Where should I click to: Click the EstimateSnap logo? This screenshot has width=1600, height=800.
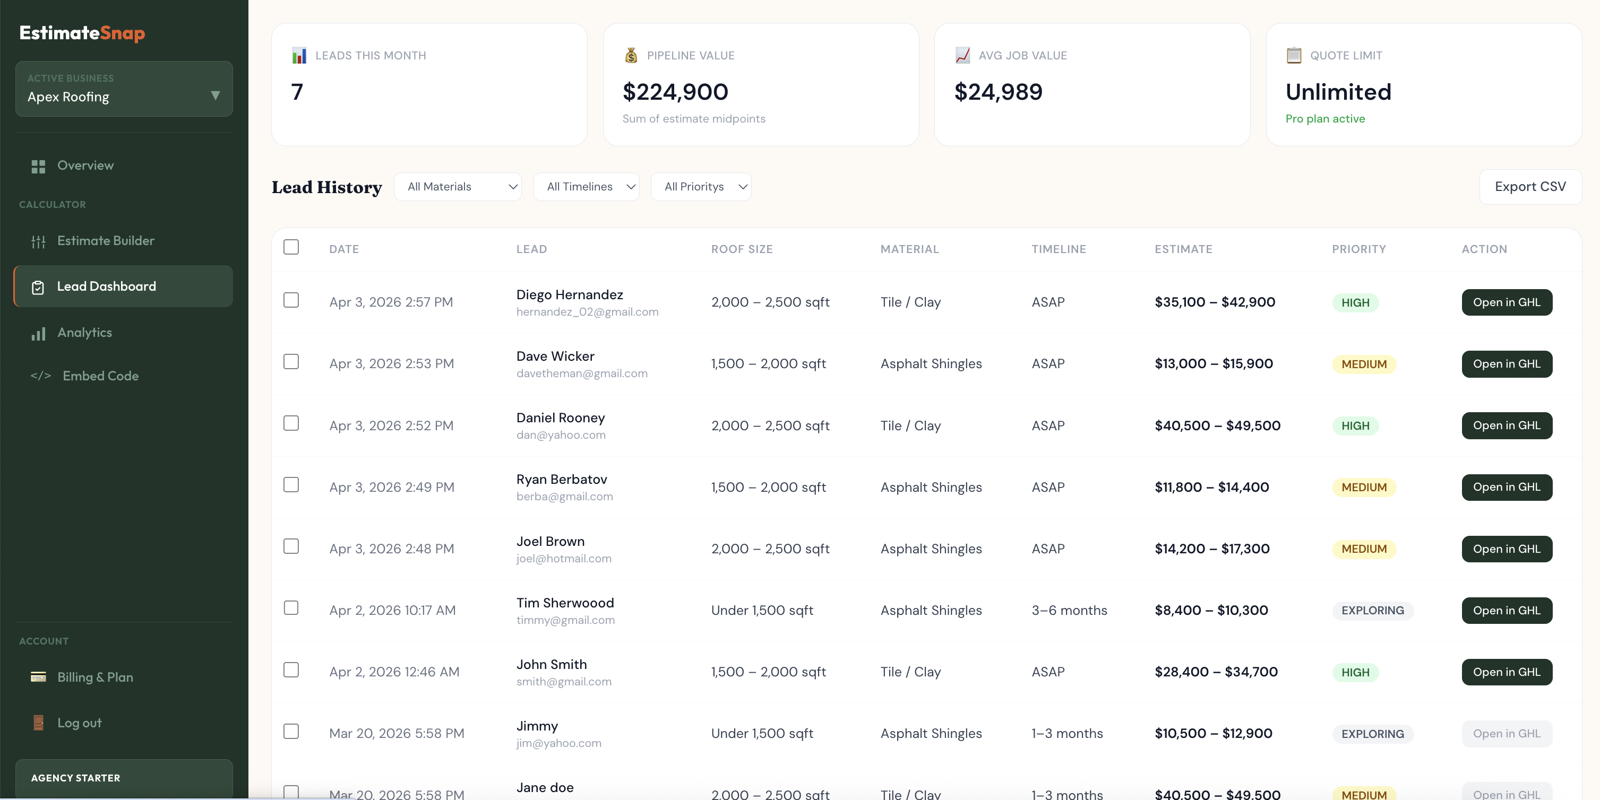pyautogui.click(x=82, y=33)
